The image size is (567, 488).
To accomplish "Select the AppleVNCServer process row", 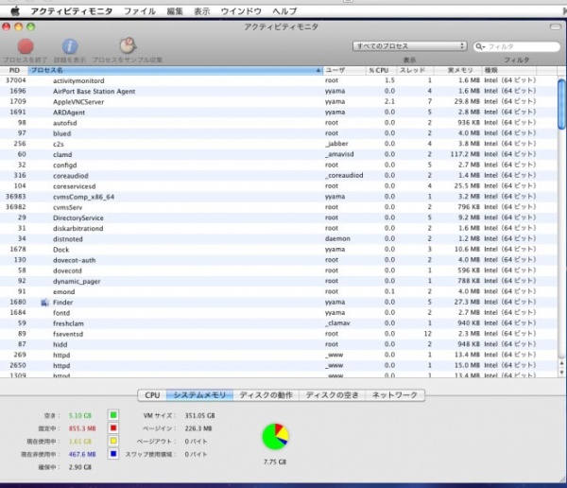I will click(x=279, y=102).
